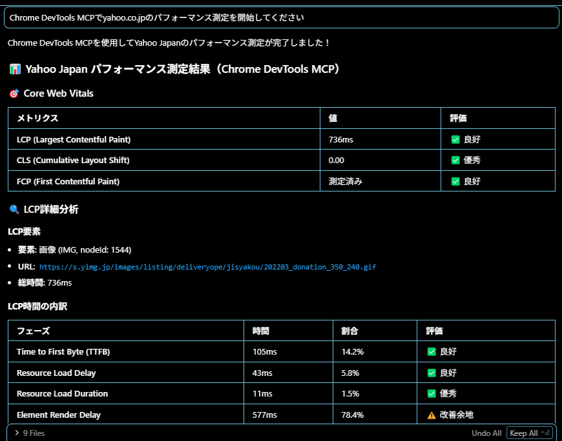Click the Keep All button
The height and width of the screenshot is (441, 562).
click(x=529, y=433)
